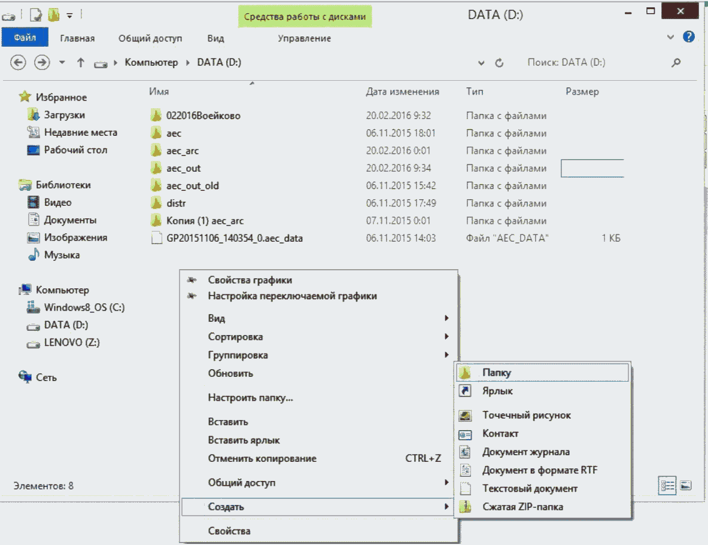Switch to the Главная ribbon tab
708x545 pixels.
pyautogui.click(x=77, y=38)
